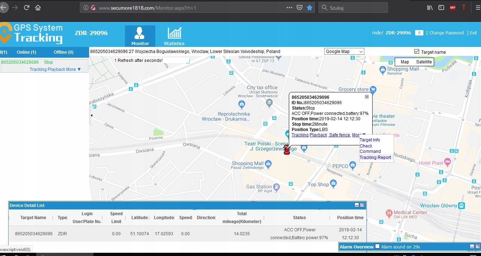Expand More menu in left device panel
This screenshot has width=481, height=256.
tap(73, 69)
